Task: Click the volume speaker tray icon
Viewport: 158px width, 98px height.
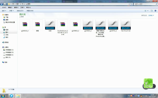Action: pyautogui.click(x=146, y=96)
